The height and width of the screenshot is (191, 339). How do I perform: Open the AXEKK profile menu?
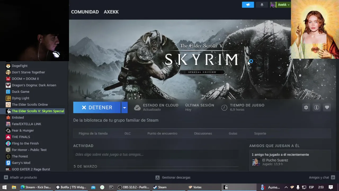(x=111, y=12)
